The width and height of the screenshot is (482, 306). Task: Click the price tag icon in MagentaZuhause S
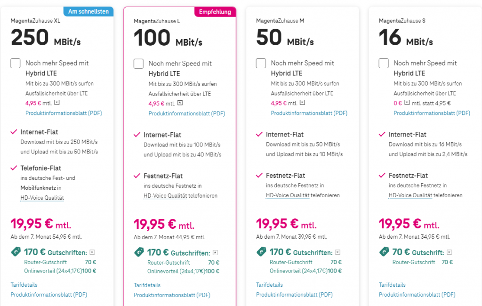tap(385, 252)
